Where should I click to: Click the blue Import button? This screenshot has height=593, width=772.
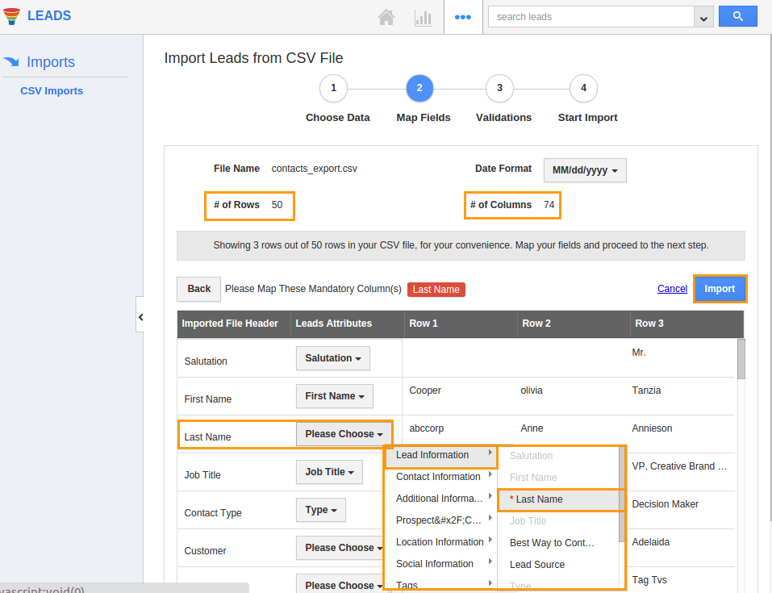(720, 289)
